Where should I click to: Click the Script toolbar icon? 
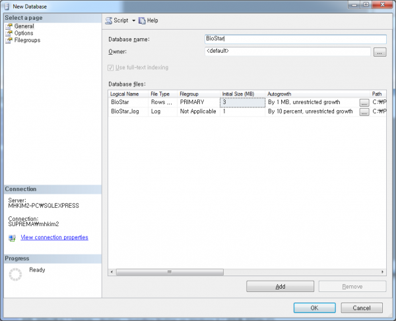click(109, 20)
